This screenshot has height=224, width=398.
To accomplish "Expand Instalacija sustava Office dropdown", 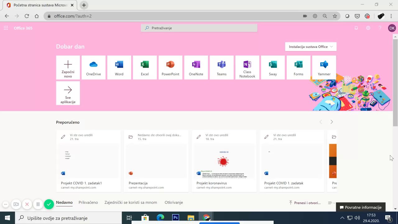I will 311,47.
